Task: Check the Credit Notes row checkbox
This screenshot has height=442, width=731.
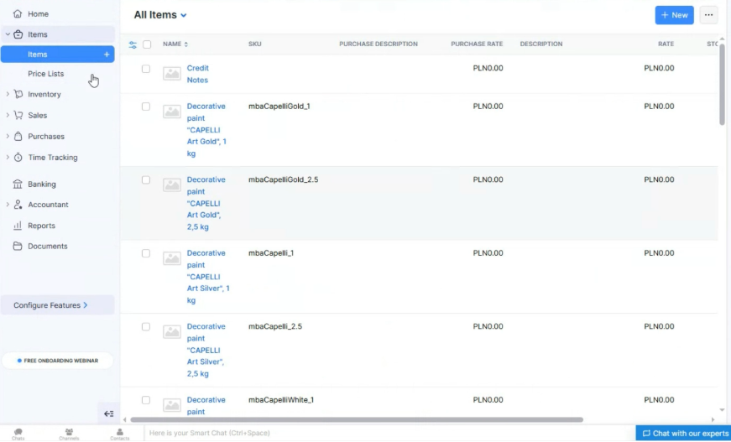Action: tap(146, 69)
